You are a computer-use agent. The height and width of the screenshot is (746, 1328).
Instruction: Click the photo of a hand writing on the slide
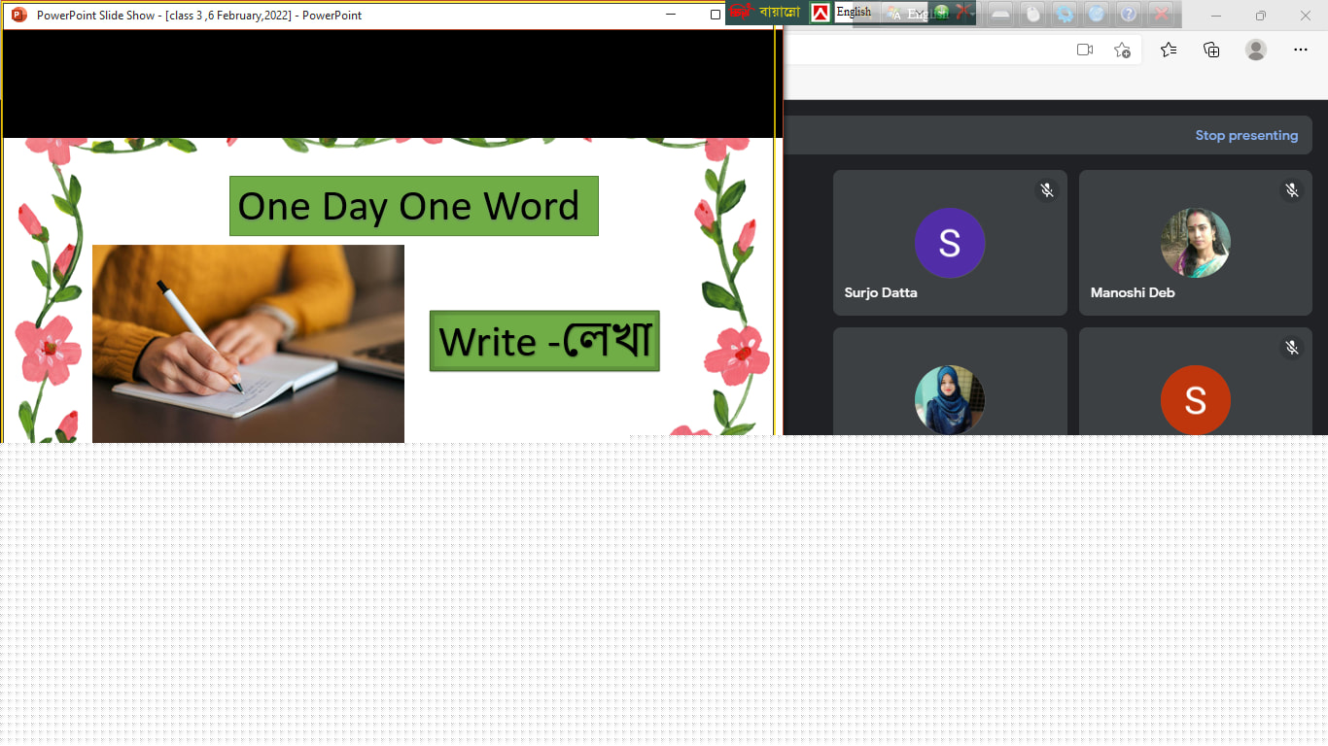[248, 344]
